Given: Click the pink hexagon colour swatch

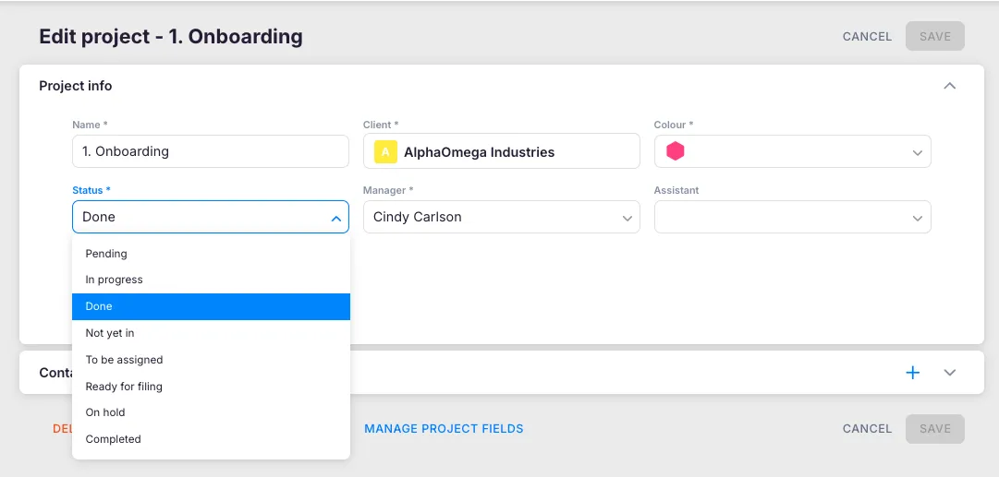Looking at the screenshot, I should [x=676, y=152].
